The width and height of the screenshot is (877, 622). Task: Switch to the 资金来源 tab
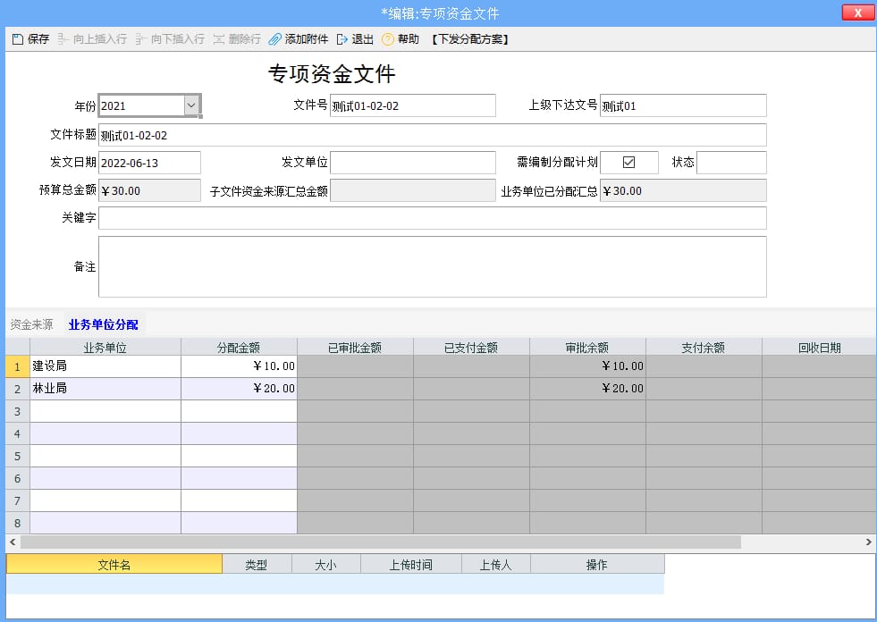tap(31, 324)
